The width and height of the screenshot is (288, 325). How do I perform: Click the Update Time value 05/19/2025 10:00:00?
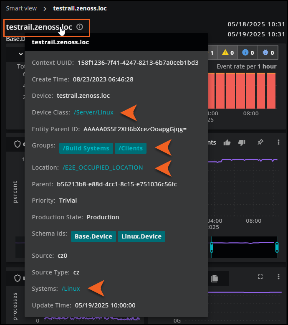[x=105, y=305]
